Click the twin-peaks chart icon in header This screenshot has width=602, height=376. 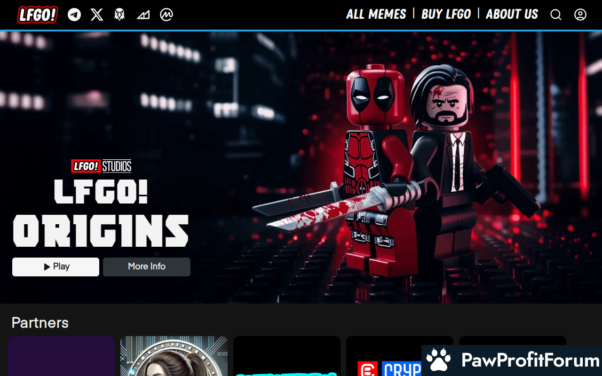[143, 15]
